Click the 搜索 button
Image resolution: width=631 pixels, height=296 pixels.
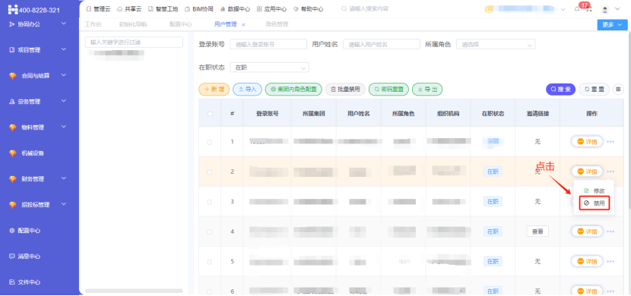560,89
